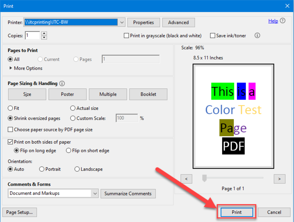Click the Print button
The image size is (294, 222).
coord(236,212)
